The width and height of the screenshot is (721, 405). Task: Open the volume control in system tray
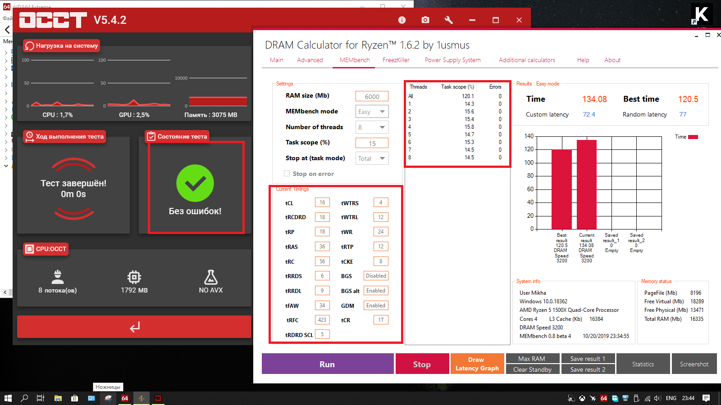658,398
